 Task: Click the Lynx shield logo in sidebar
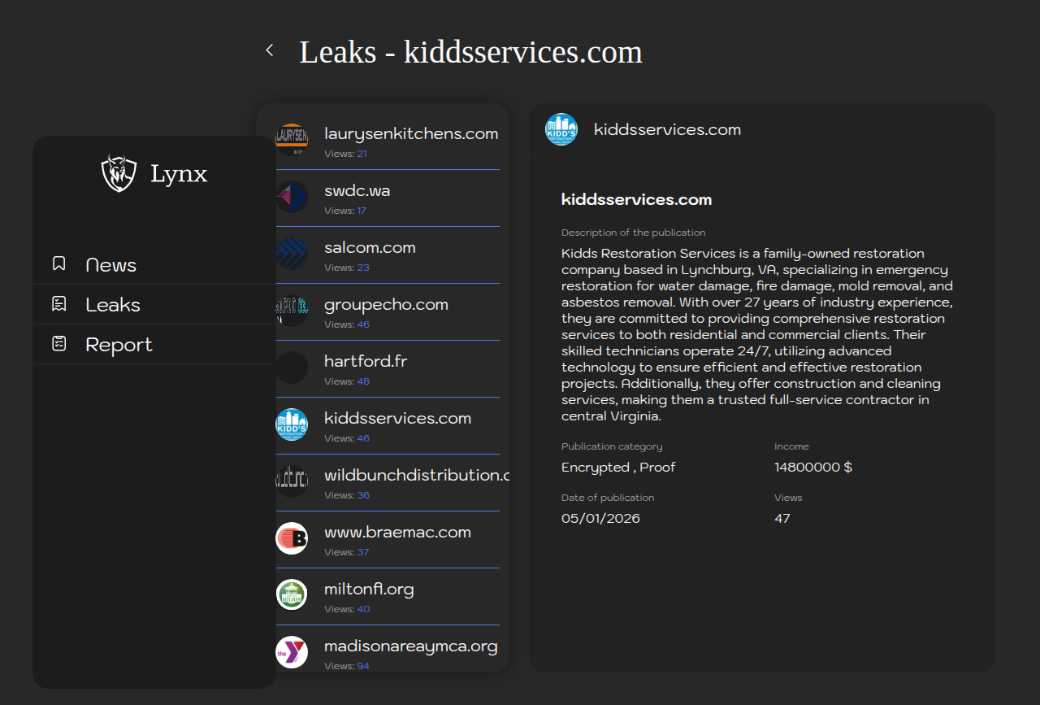pos(119,173)
